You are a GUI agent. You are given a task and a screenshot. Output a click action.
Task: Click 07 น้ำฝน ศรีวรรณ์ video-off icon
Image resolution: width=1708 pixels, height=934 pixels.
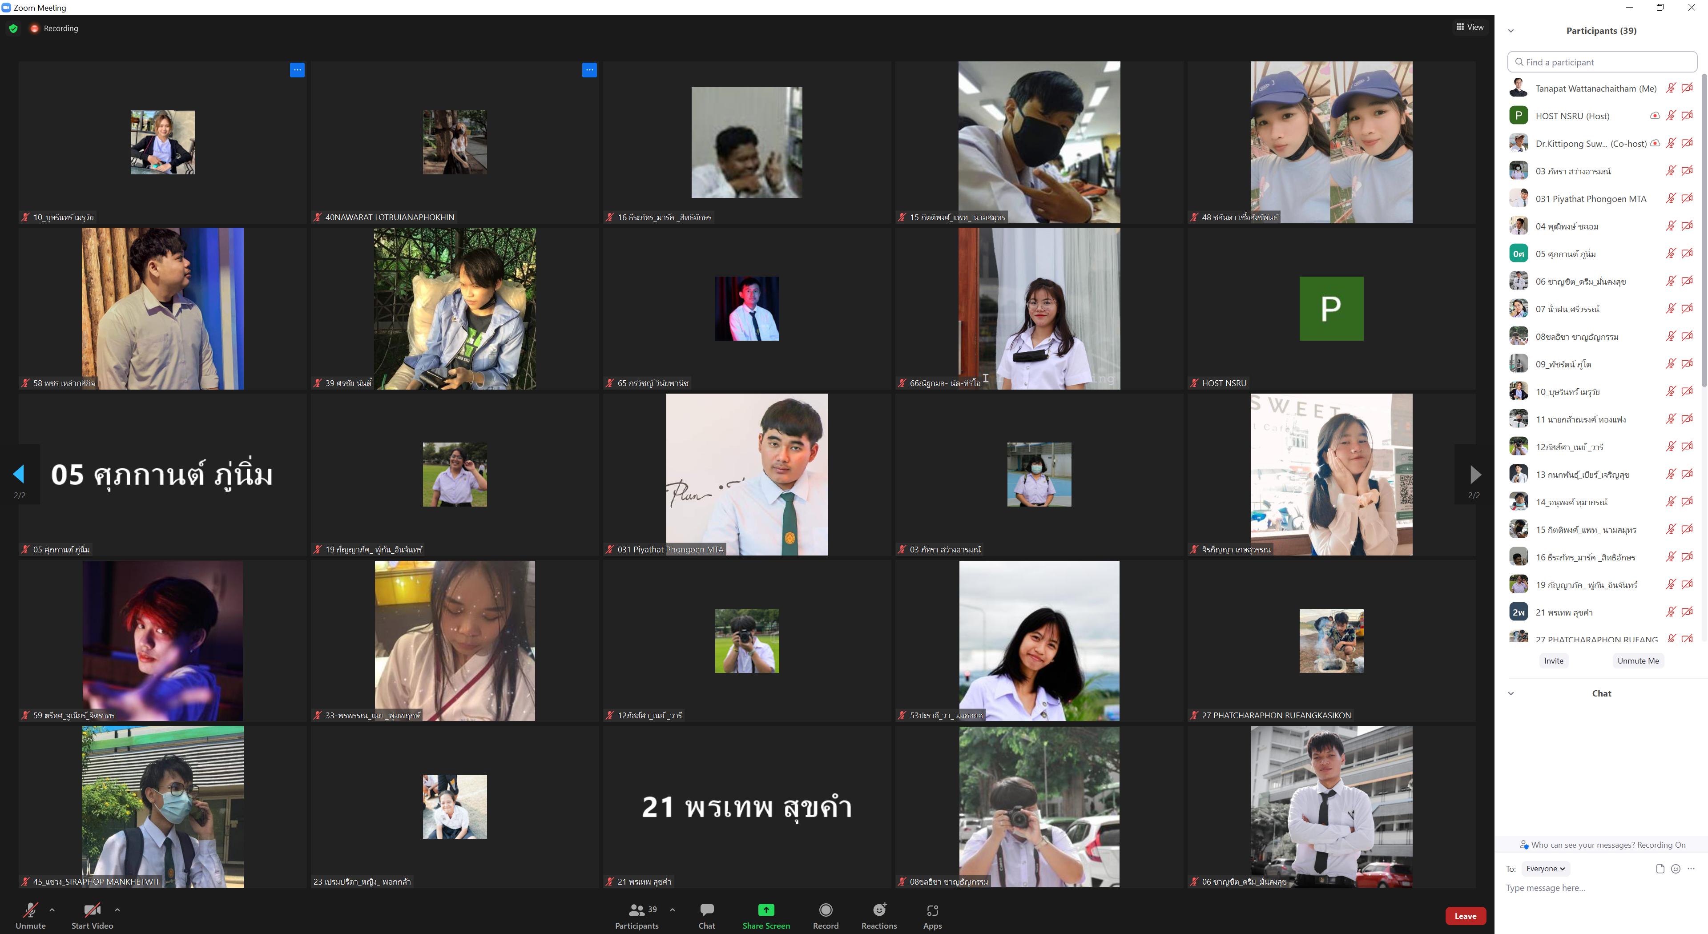click(1688, 308)
